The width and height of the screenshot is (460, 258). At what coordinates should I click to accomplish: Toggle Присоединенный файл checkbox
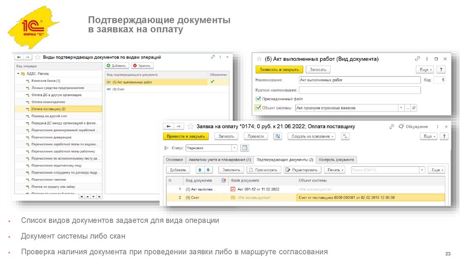point(258,99)
